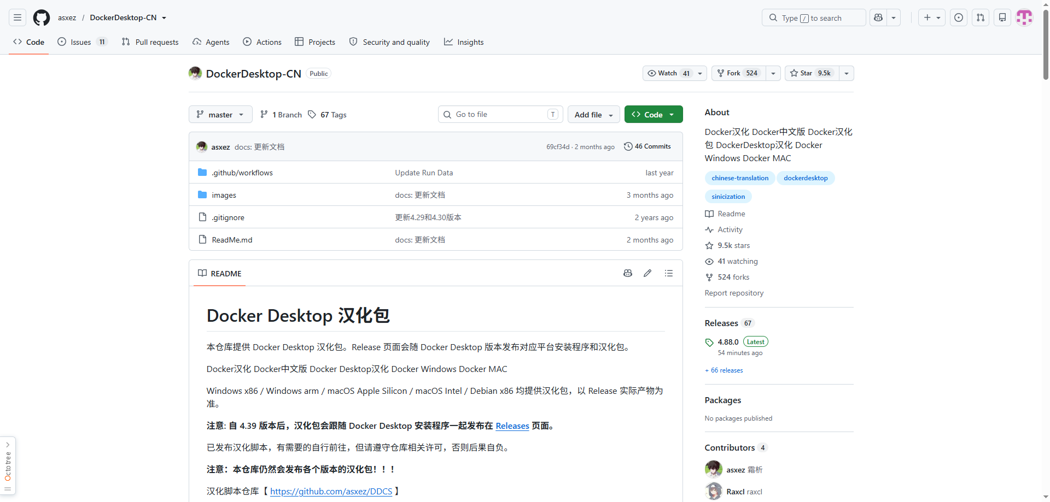Open commit 69cf34d hash link
This screenshot has width=1050, height=502.
558,147
